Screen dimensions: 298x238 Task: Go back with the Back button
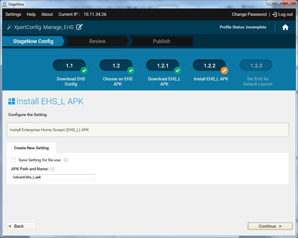coord(21,226)
